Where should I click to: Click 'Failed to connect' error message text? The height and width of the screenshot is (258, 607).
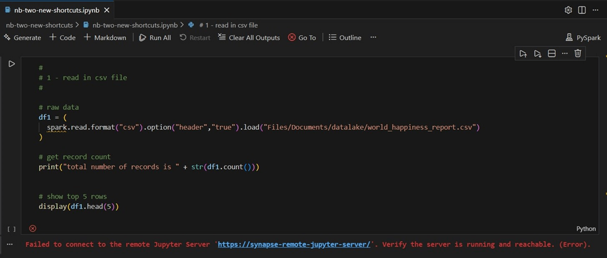(308, 244)
